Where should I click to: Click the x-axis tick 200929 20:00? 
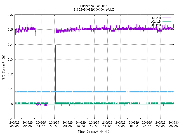pos(147,124)
